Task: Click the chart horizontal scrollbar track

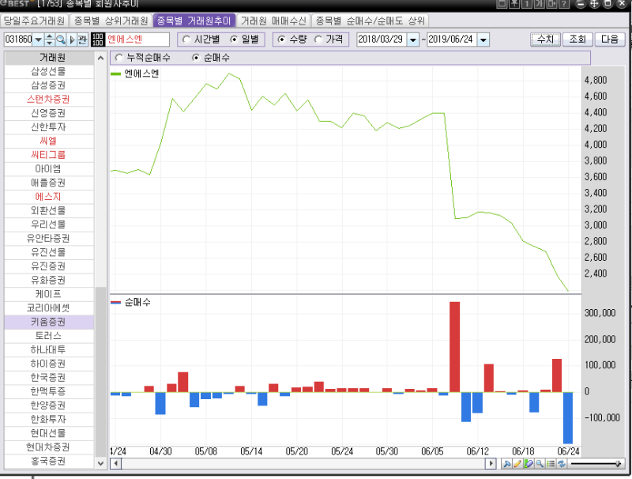Action: pos(303,464)
